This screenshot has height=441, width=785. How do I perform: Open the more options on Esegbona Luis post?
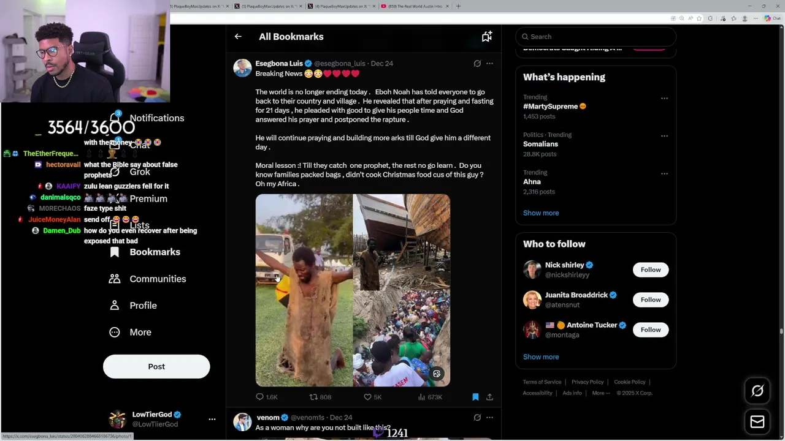point(489,63)
